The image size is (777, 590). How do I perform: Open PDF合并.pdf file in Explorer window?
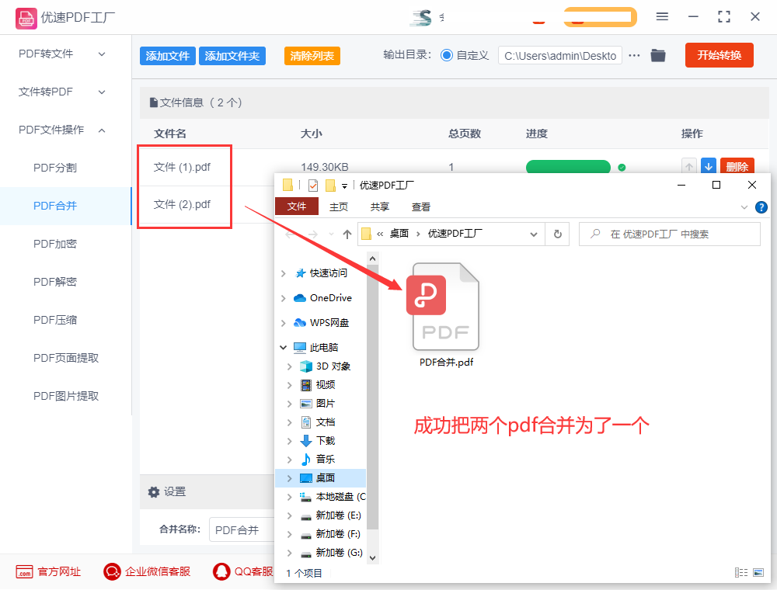(x=445, y=315)
